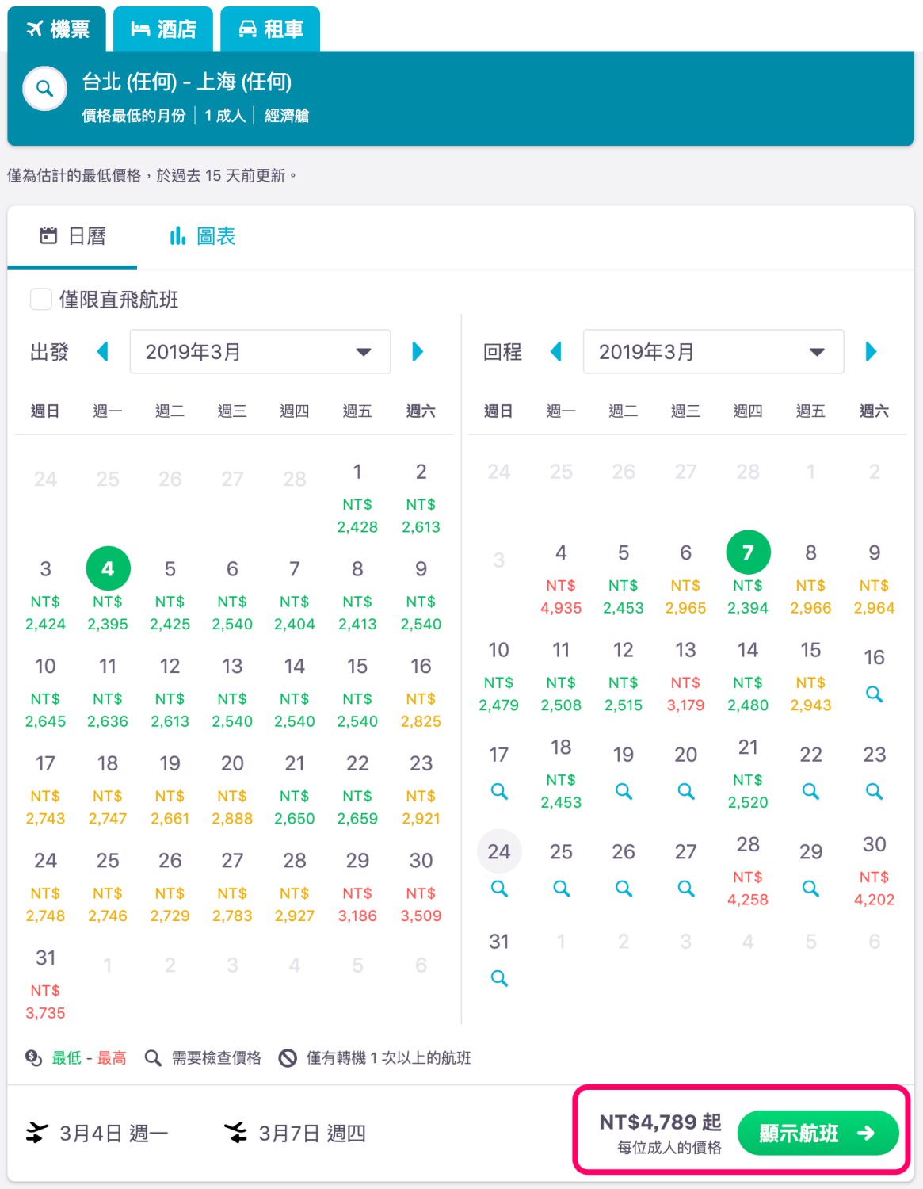Select return date 9 priced NT$2,964

(x=874, y=579)
